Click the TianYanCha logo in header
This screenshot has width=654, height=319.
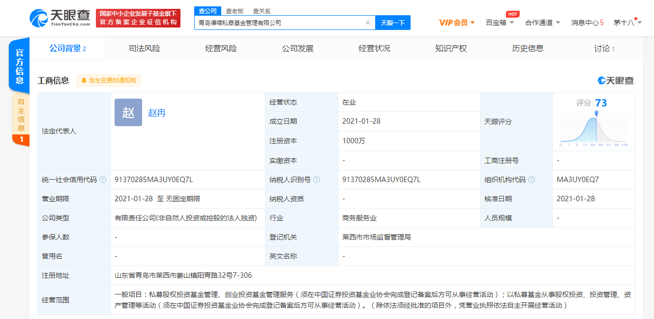[60, 18]
